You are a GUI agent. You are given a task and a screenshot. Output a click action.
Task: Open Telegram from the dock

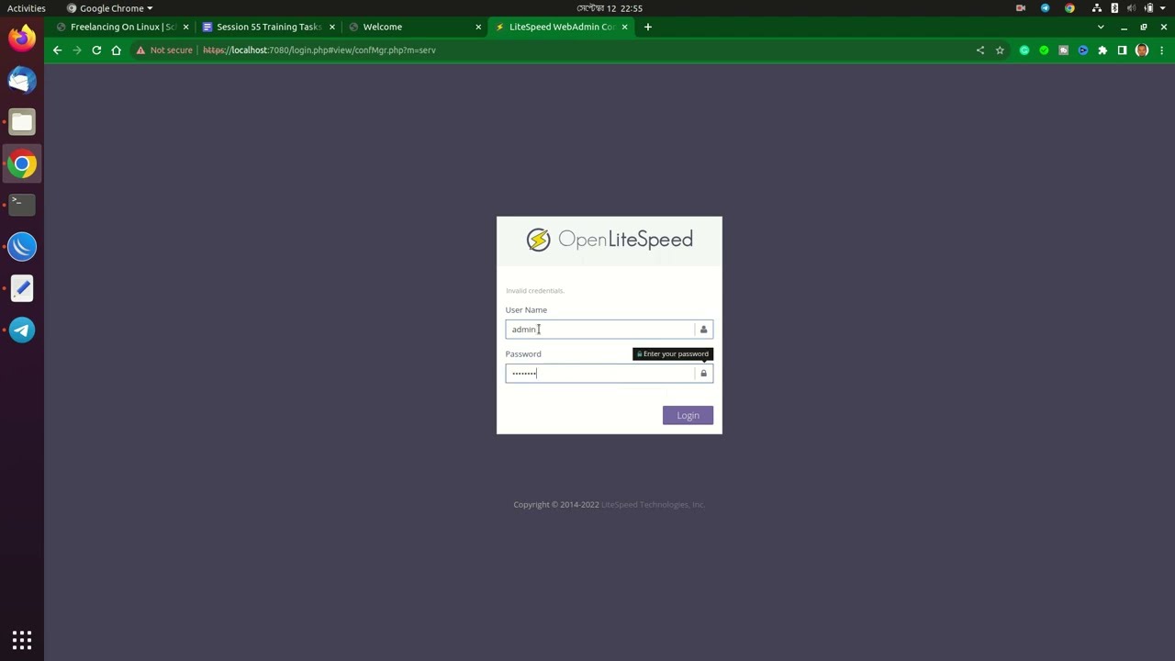pyautogui.click(x=22, y=330)
